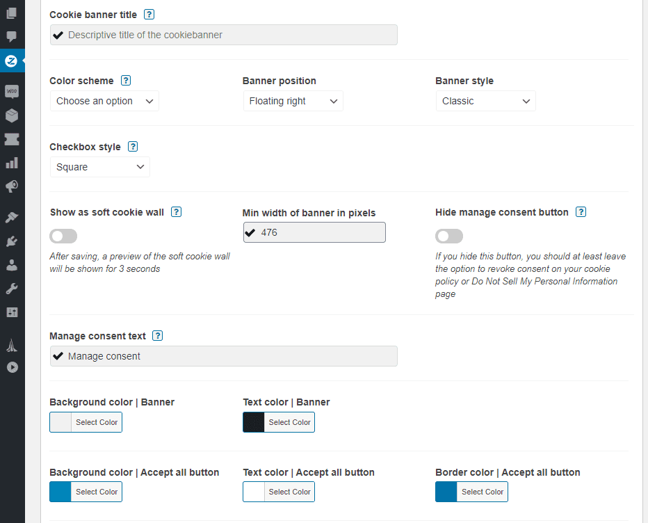Open the WooCommerce sidebar icon
Screen dimensions: 648x523
(12, 90)
